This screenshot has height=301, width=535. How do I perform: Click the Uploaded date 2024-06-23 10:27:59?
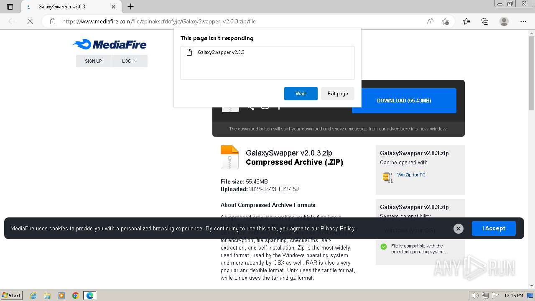click(x=274, y=189)
